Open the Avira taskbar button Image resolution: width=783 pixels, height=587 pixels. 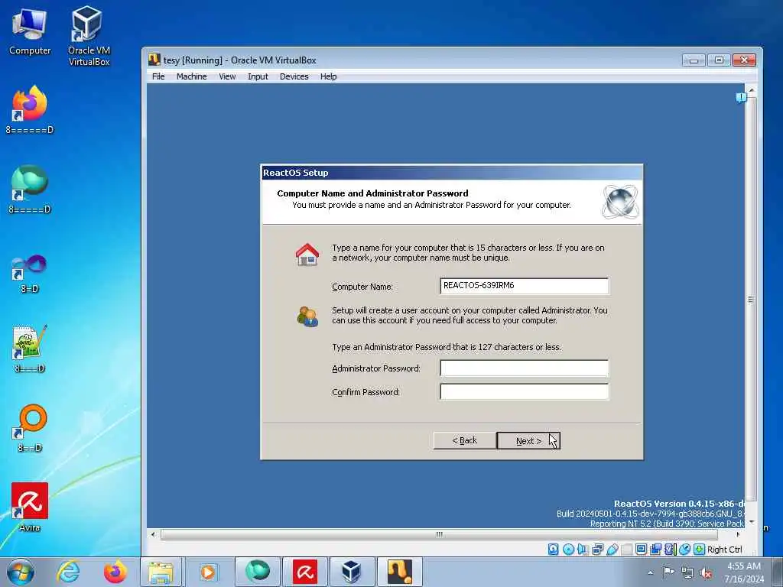[304, 572]
